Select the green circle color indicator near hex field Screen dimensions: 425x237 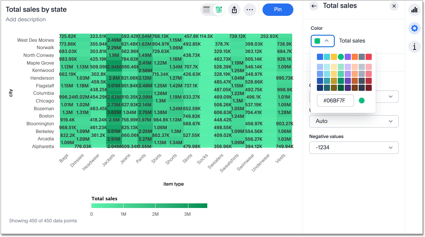click(362, 100)
